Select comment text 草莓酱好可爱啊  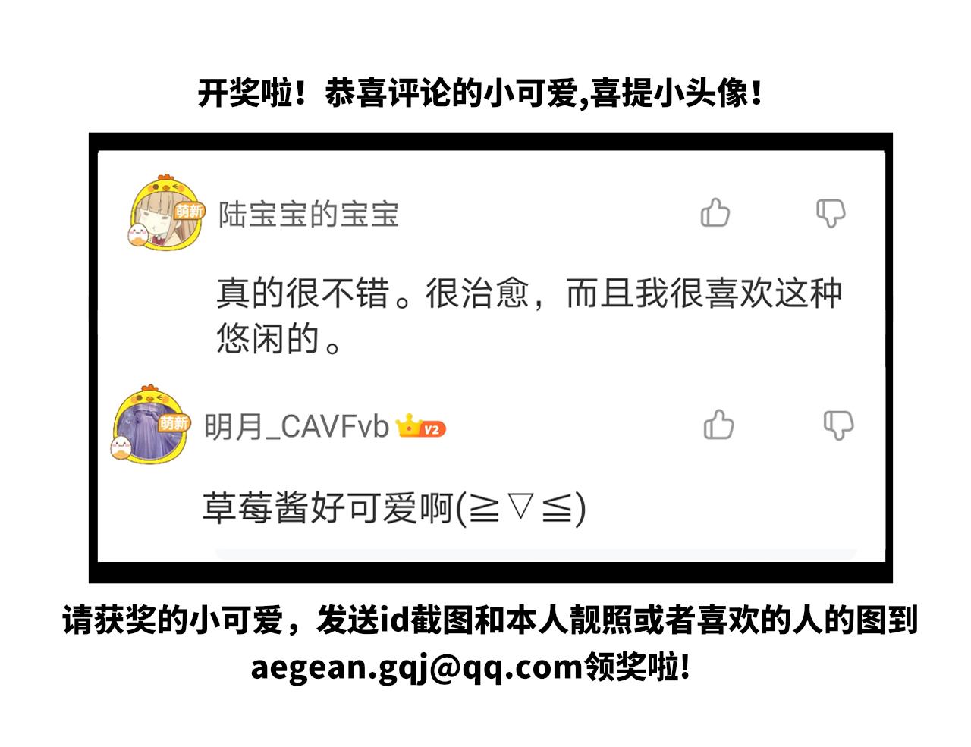coord(327,507)
